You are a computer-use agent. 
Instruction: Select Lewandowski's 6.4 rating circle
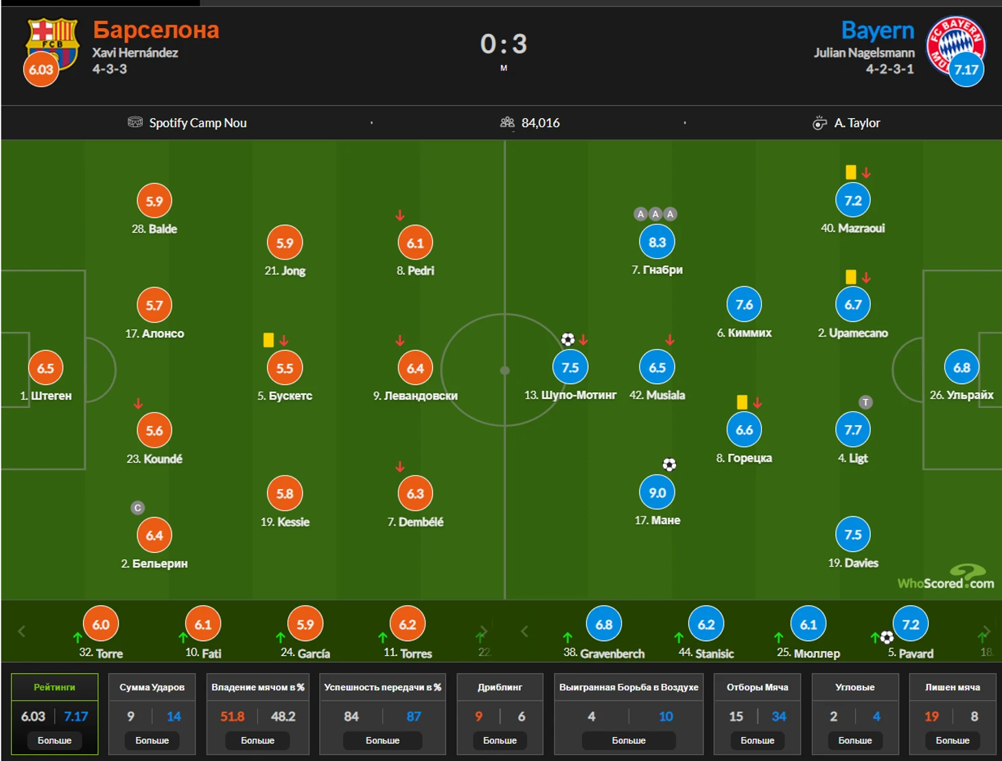[x=415, y=368]
